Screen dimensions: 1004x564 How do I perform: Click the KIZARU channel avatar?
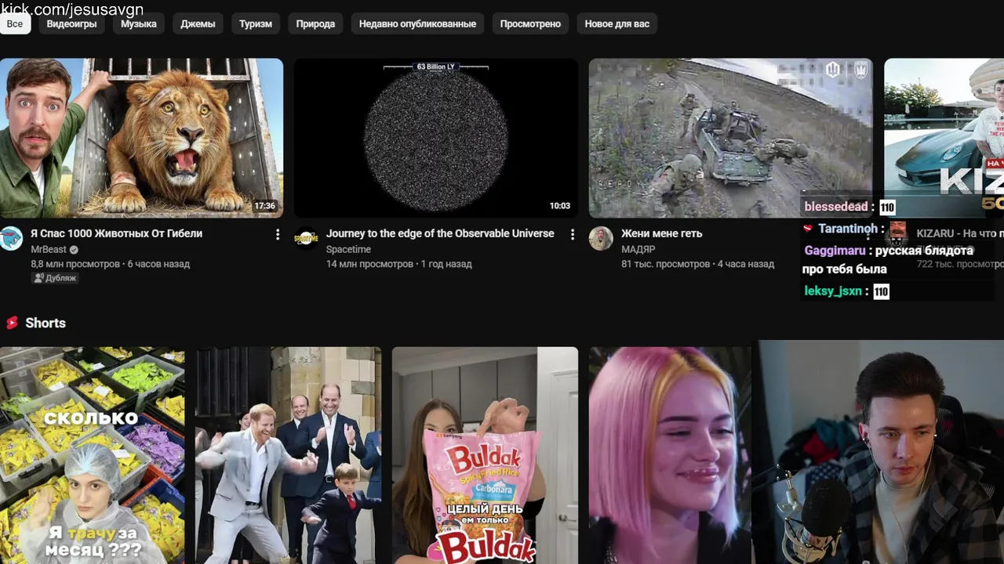pyautogui.click(x=898, y=233)
